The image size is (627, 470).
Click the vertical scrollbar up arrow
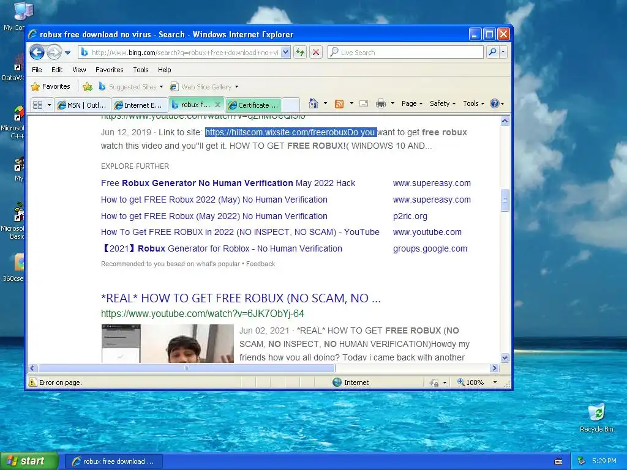click(x=505, y=121)
